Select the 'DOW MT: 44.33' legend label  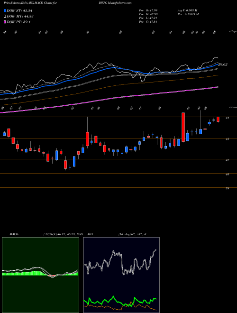click(x=20, y=17)
